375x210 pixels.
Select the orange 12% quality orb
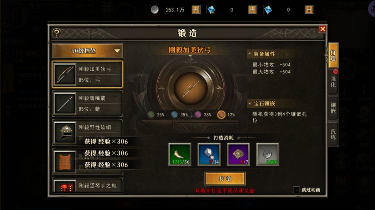[x=221, y=115]
